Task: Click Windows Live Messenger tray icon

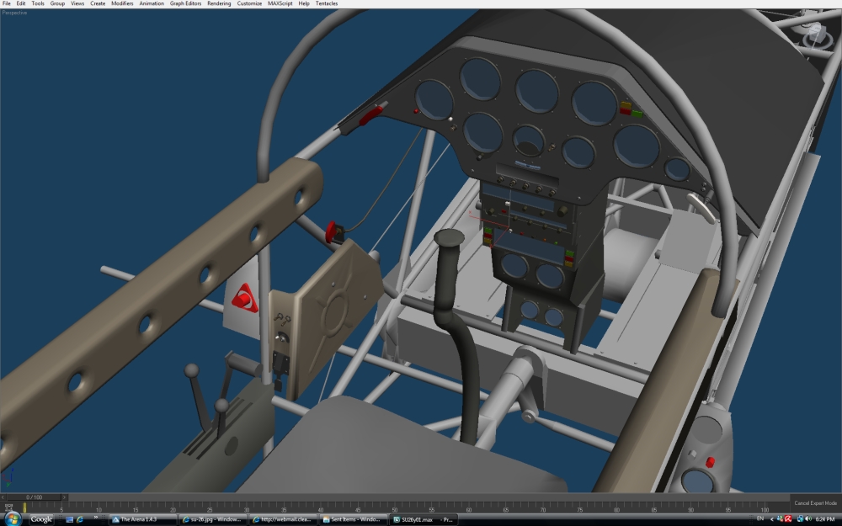Action: pos(780,519)
